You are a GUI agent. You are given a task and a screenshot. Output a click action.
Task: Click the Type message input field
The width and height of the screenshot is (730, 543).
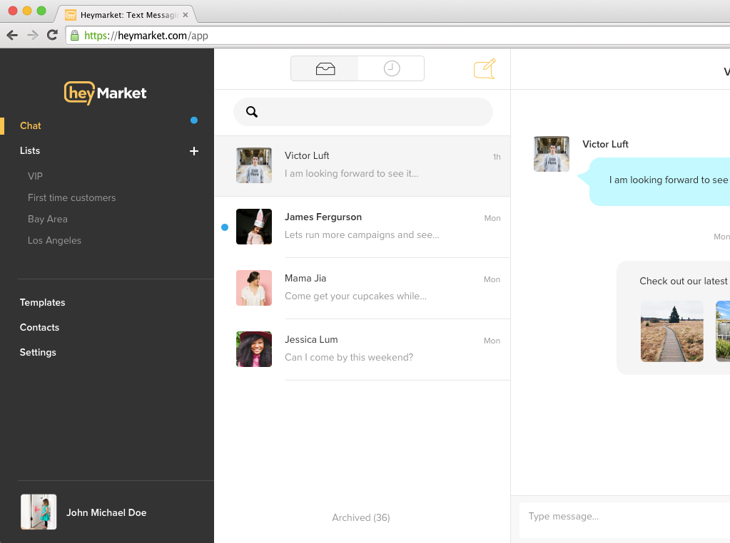coord(621,516)
